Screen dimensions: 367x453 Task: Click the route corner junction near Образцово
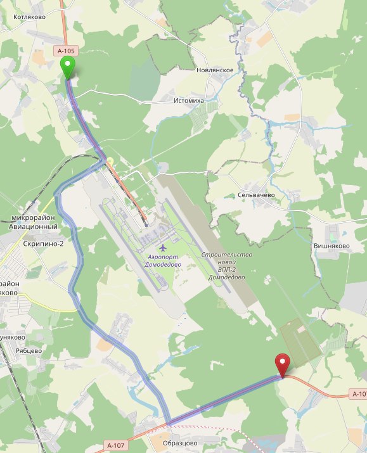(169, 423)
